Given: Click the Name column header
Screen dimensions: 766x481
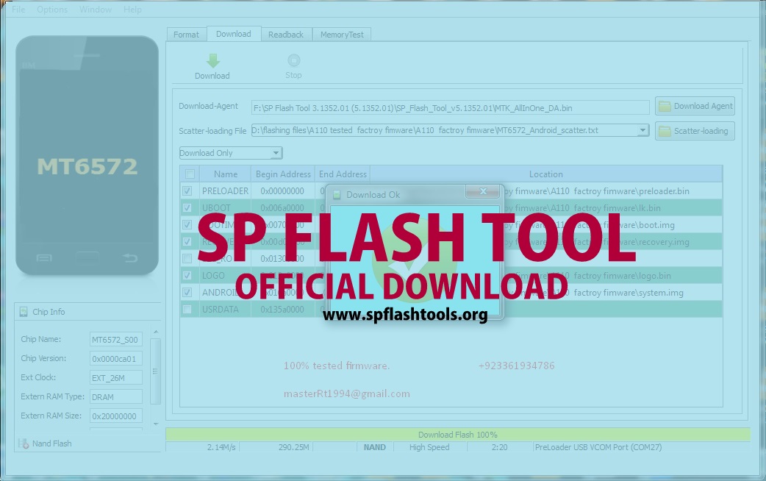Looking at the screenshot, I should [x=225, y=174].
